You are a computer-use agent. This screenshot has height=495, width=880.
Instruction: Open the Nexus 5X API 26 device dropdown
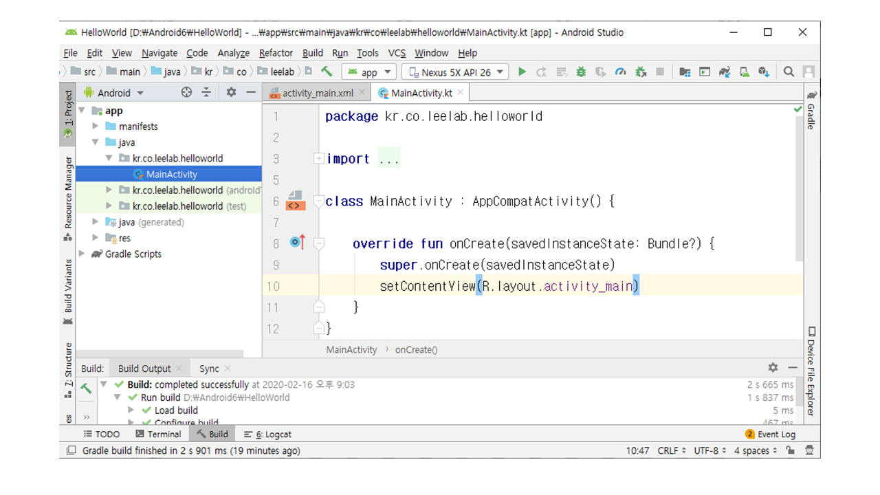(x=455, y=72)
